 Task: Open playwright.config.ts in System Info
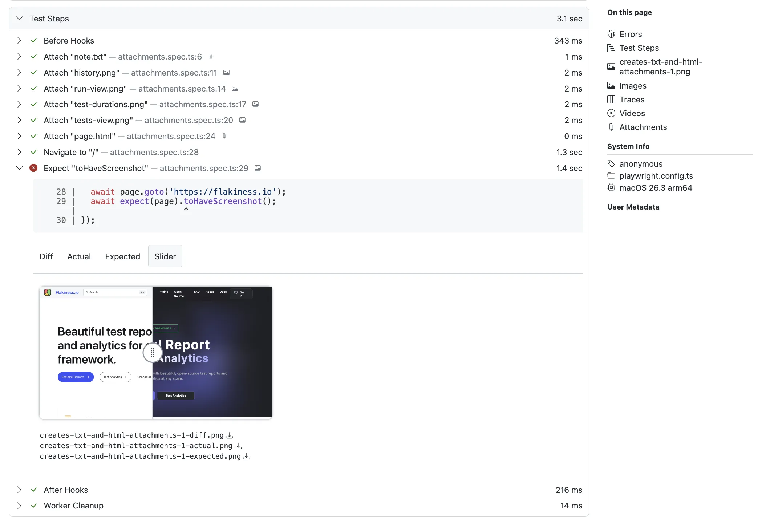[x=656, y=176]
